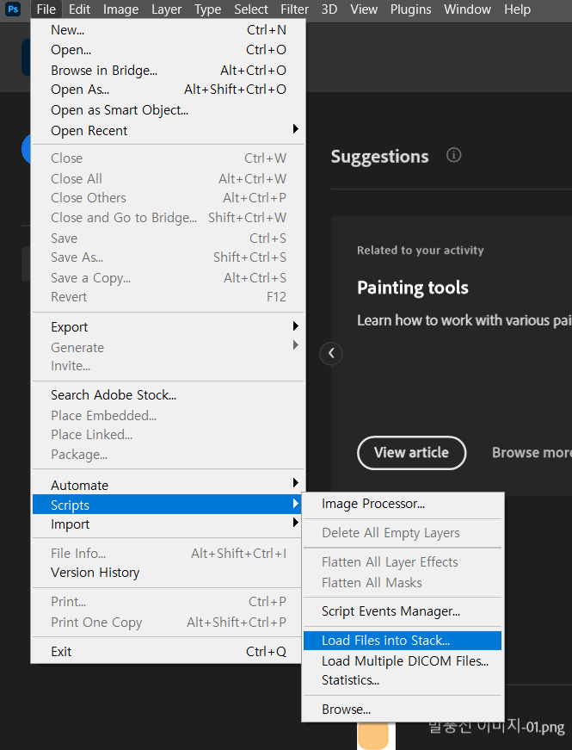Select Load Multiple DICOM Files...
This screenshot has height=750, width=572.
pos(403,661)
